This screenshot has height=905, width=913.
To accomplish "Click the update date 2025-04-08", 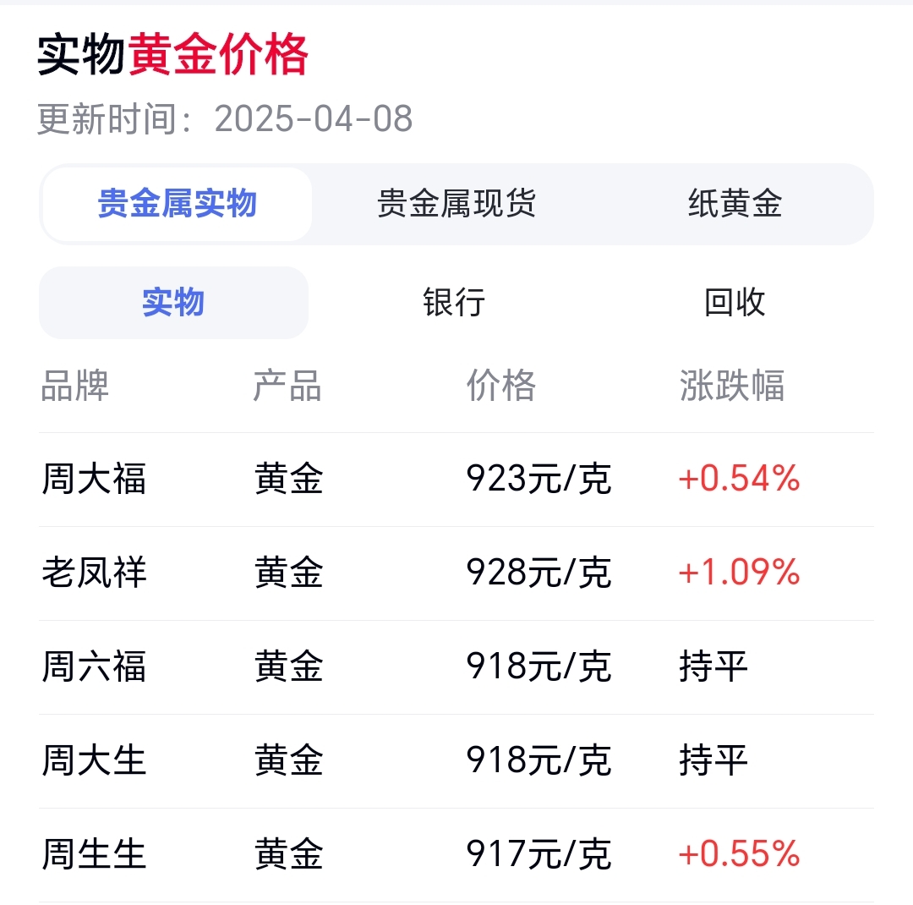I will [x=311, y=119].
